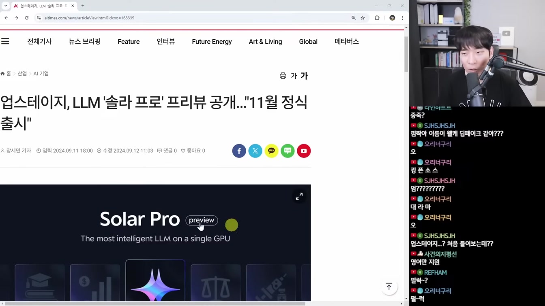Open the 뉴스 브리핑 menu item

coord(85,41)
